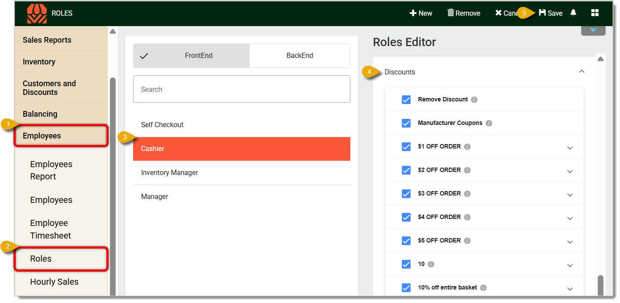This screenshot has height=303, width=620.
Task: Select the Manager role
Action: coord(242,197)
